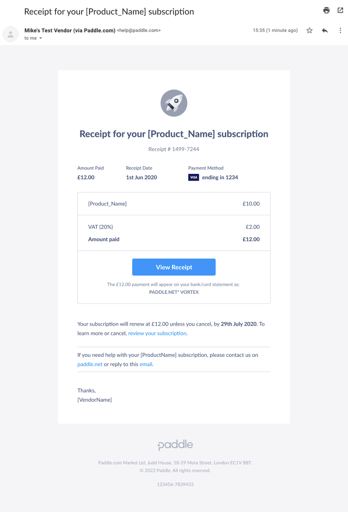The width and height of the screenshot is (348, 512).
Task: Open the "review your subscription" link
Action: pyautogui.click(x=157, y=333)
